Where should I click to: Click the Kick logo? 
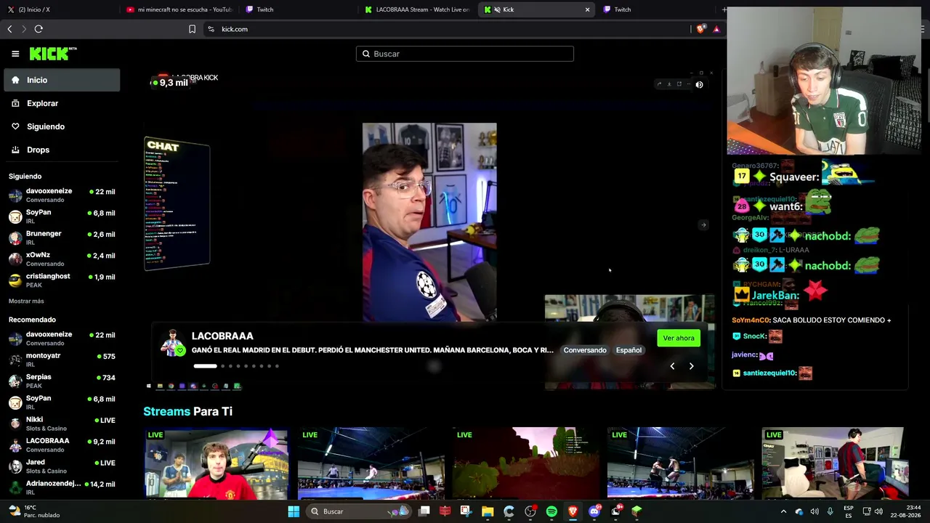point(53,54)
